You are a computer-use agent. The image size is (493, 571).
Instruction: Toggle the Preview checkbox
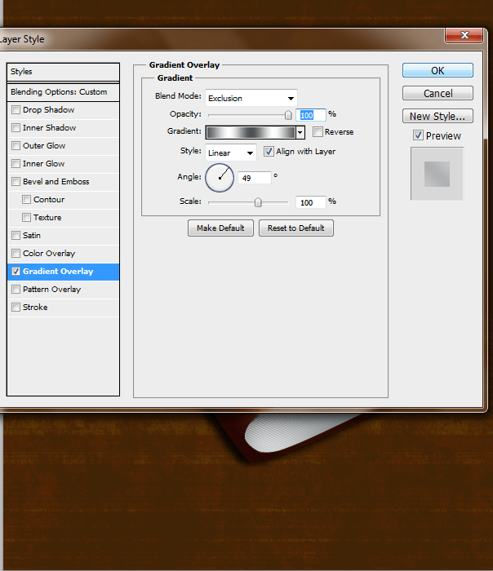pos(418,135)
